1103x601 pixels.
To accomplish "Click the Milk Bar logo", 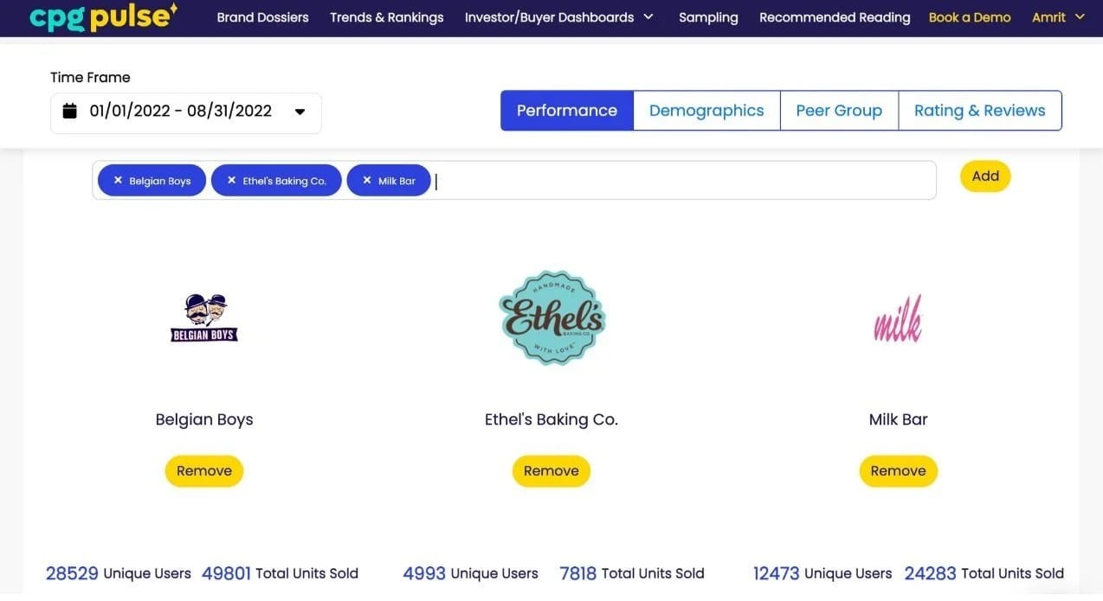I will pos(898,318).
